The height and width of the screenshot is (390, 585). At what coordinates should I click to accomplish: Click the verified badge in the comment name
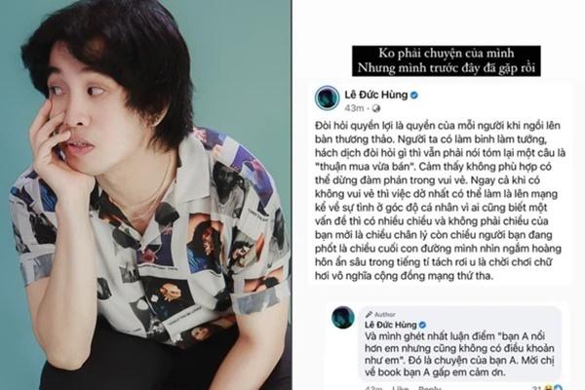point(423,325)
